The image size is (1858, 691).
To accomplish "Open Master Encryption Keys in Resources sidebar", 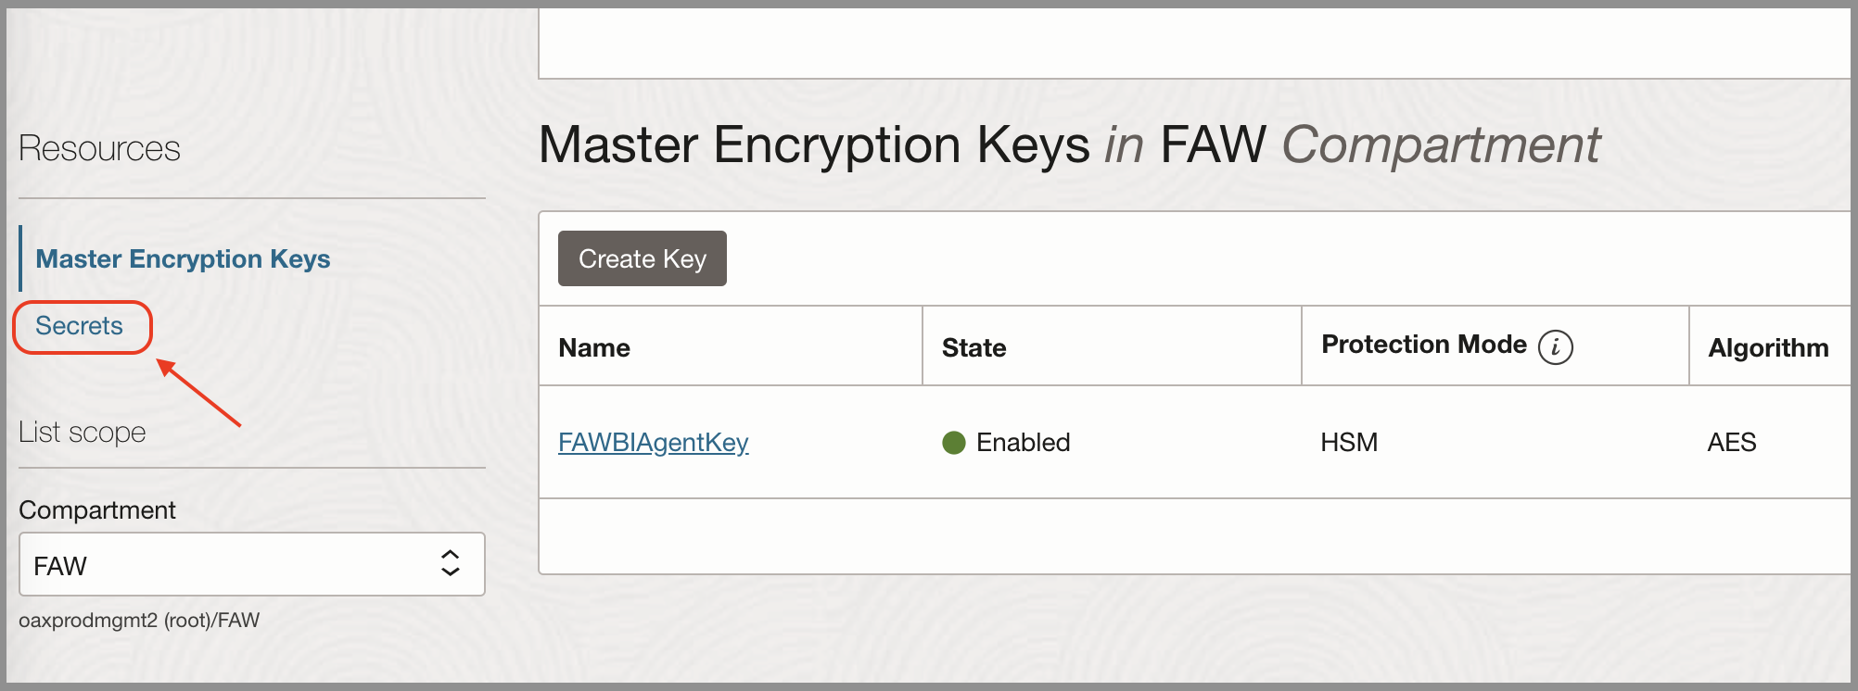I will point(183,259).
